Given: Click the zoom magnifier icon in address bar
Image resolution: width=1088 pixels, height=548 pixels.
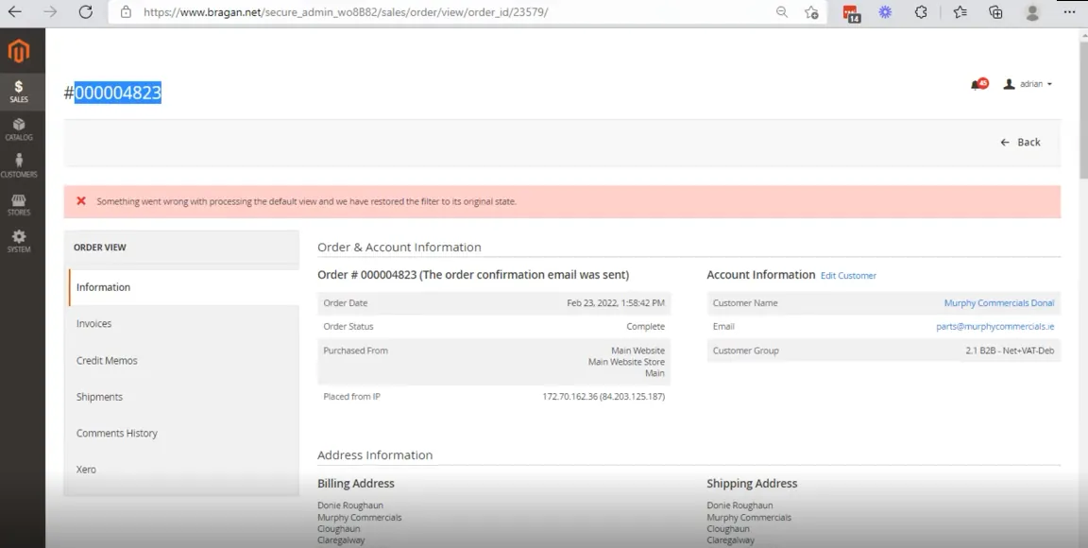Looking at the screenshot, I should [782, 11].
